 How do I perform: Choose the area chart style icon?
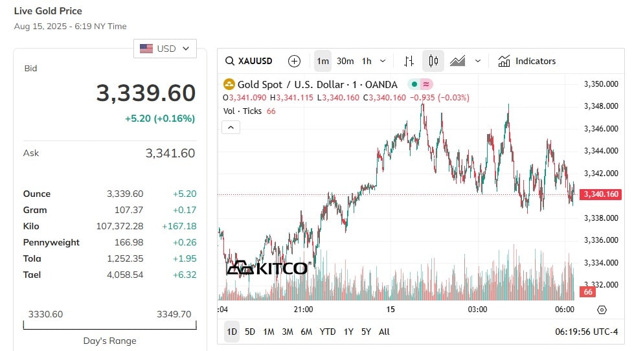[x=458, y=61]
